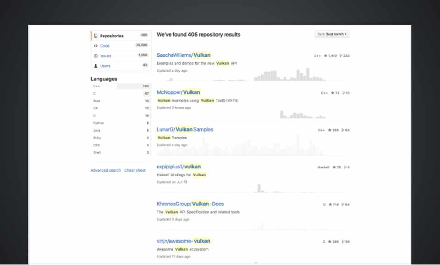This screenshot has height=265, width=440.
Task: Switch to the Code results tab
Action: (x=105, y=46)
